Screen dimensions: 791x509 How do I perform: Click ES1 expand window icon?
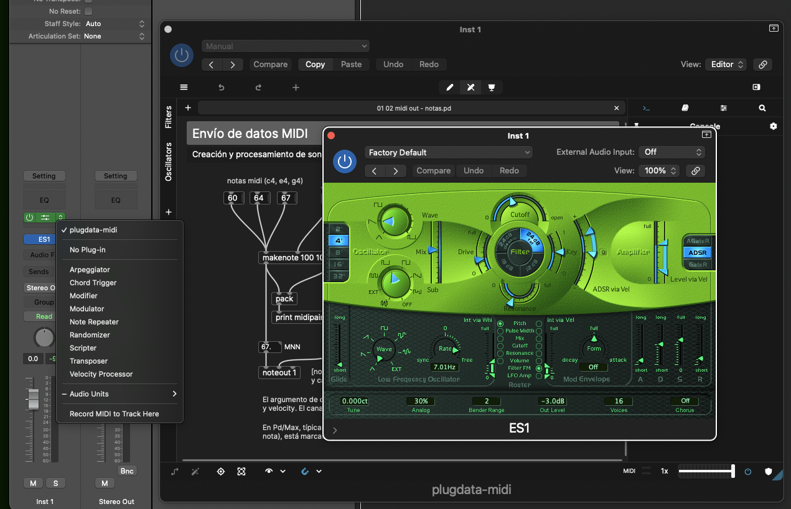706,134
